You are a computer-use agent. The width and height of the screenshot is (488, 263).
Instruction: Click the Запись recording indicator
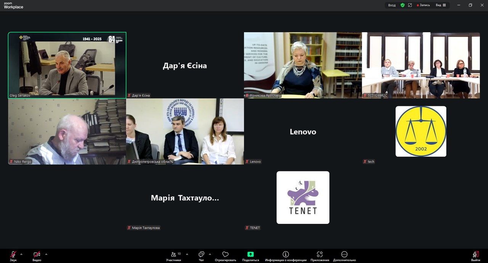pos(423,5)
